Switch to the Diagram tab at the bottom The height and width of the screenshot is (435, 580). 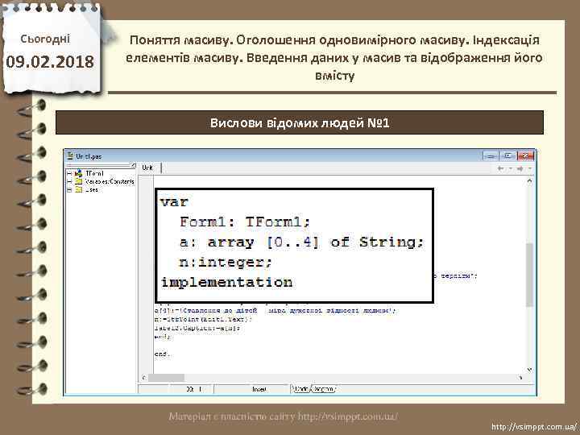324,389
